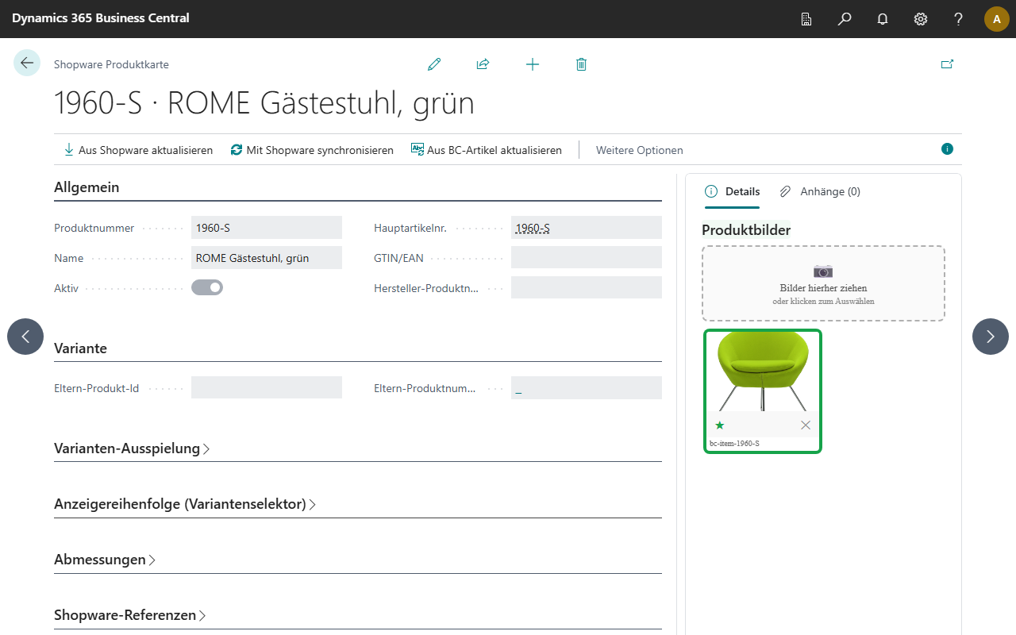The image size is (1016, 635).
Task: Open Hauptartikelnr. 1960-S link
Action: (533, 228)
